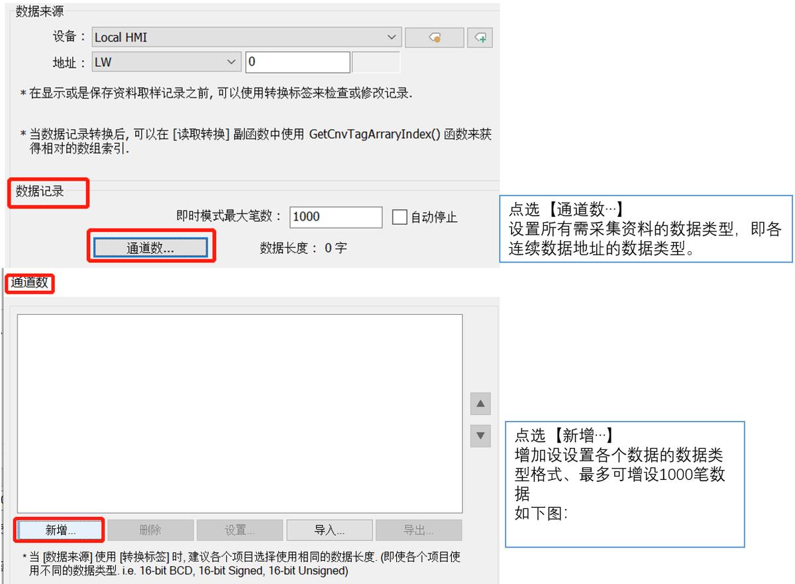Image resolution: width=795 pixels, height=584 pixels.
Task: Click the orange tag library icon
Action: (x=434, y=37)
